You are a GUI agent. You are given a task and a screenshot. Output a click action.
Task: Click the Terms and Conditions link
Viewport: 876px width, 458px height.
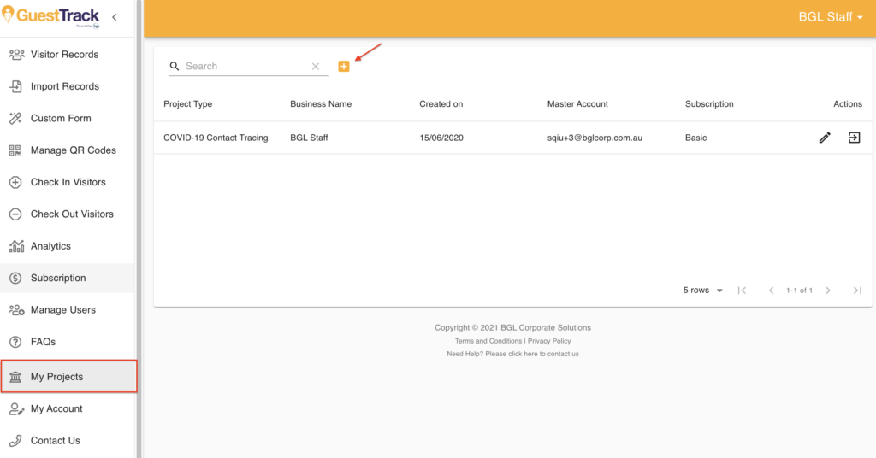[x=488, y=341]
